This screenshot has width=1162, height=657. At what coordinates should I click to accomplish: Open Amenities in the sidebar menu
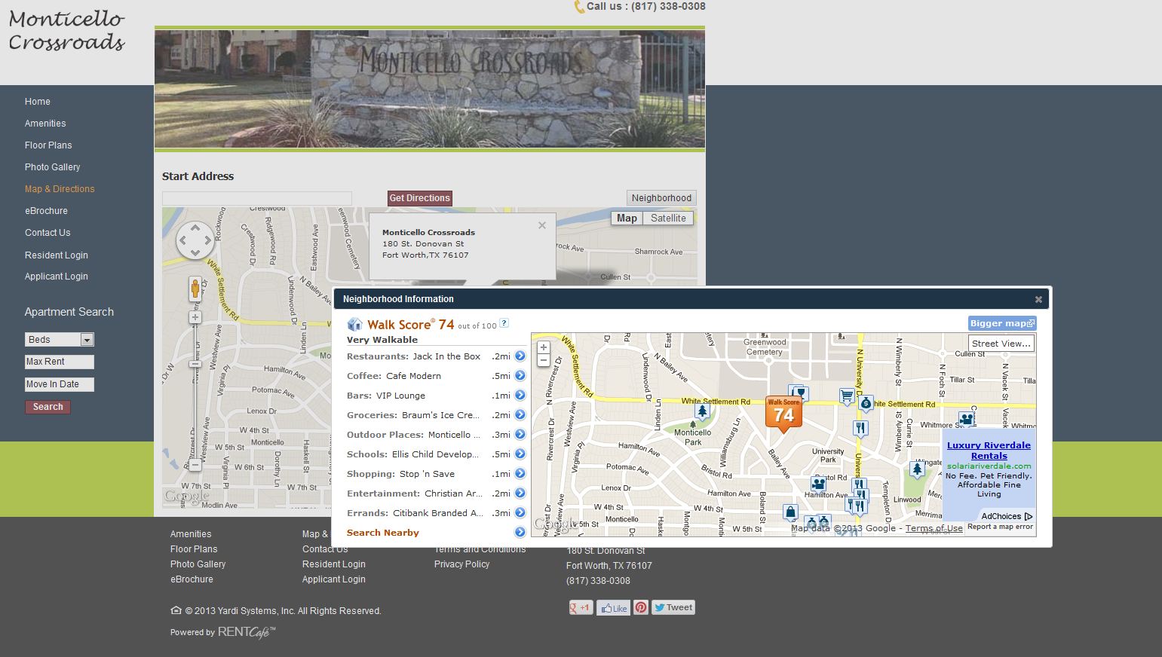(45, 124)
